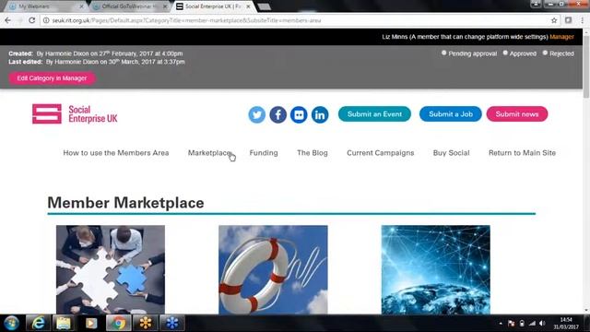Open the file explorer taskbar icon

[x=64, y=323]
